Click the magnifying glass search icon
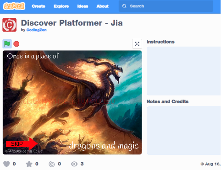221x170 pixels. pyautogui.click(x=124, y=6)
